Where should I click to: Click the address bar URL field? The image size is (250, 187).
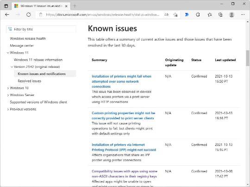(103, 15)
